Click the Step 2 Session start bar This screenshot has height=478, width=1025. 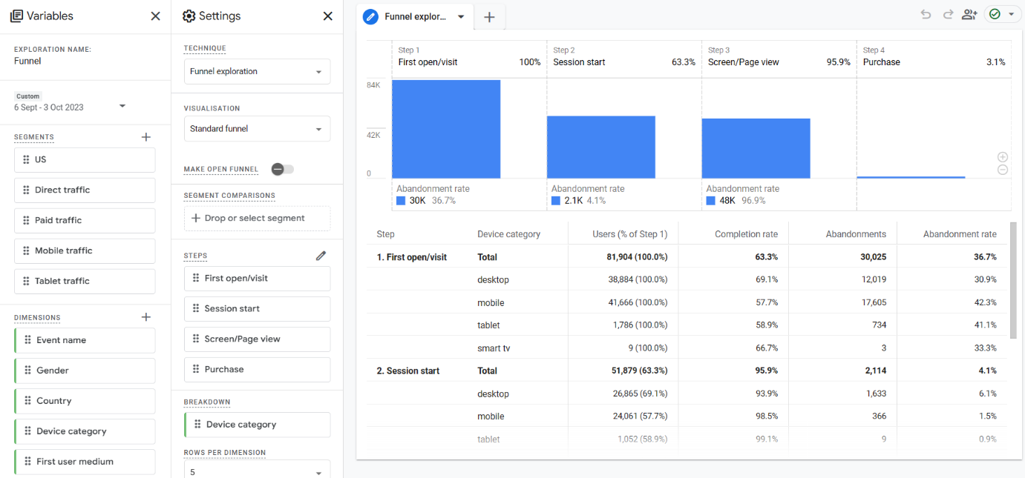tap(601, 147)
